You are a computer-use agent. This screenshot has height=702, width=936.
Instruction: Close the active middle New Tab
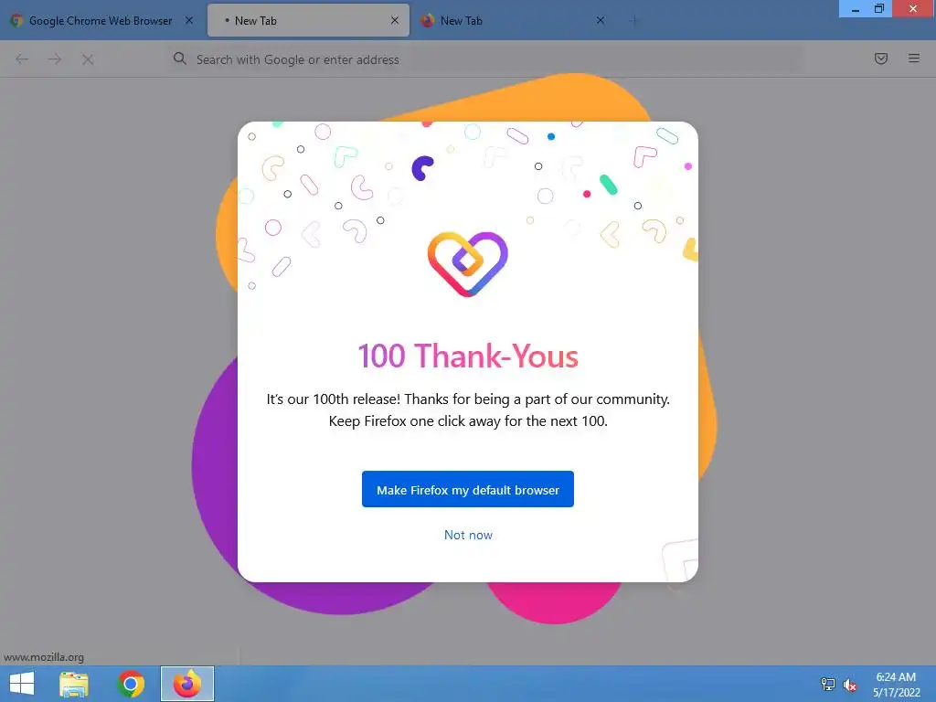[x=395, y=20]
